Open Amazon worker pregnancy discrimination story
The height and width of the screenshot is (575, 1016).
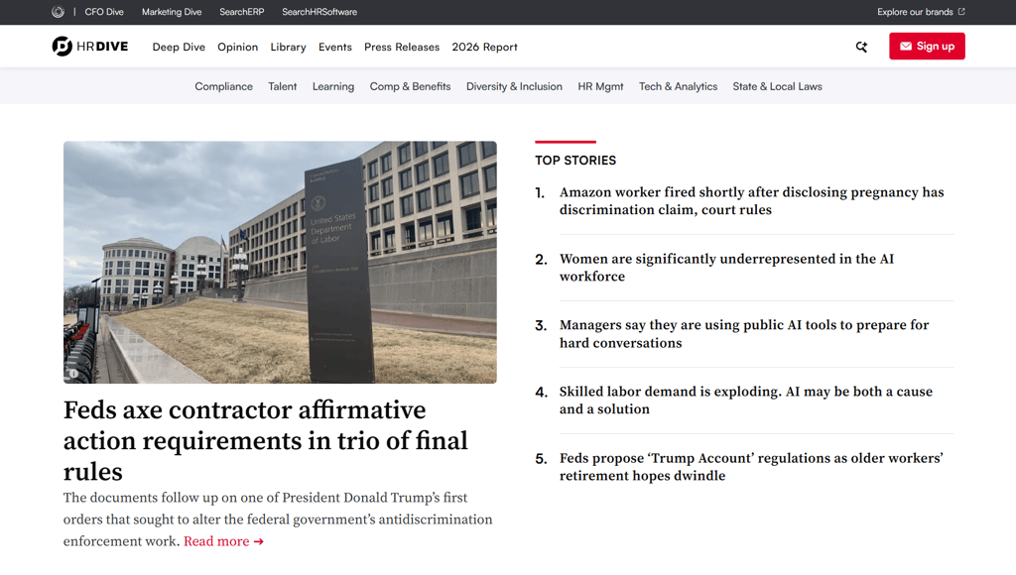pyautogui.click(x=752, y=200)
